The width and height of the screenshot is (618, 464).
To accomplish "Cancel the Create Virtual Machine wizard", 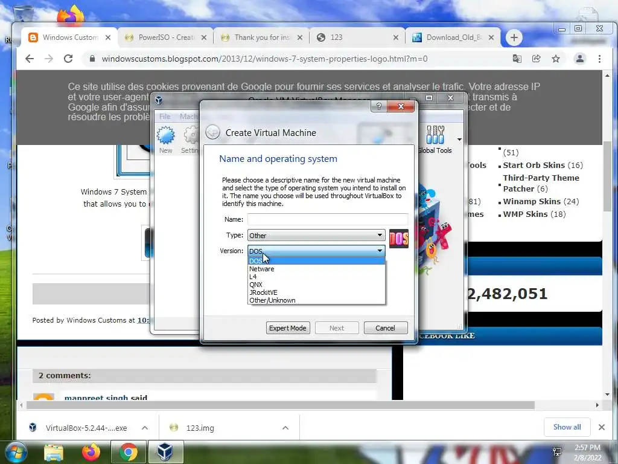I will 385,328.
